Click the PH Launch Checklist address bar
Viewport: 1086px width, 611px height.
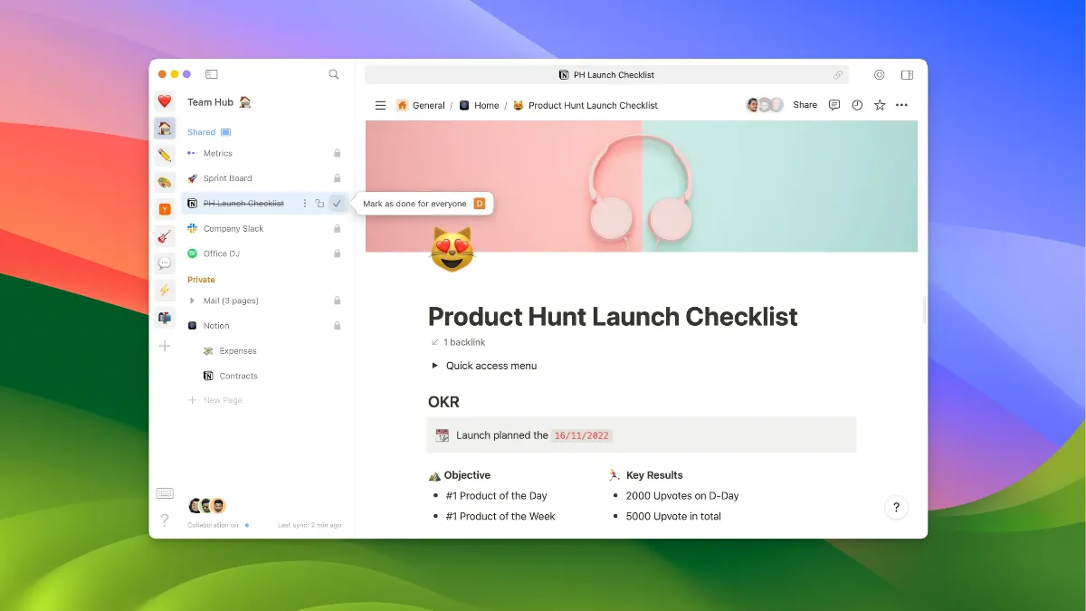coord(606,75)
